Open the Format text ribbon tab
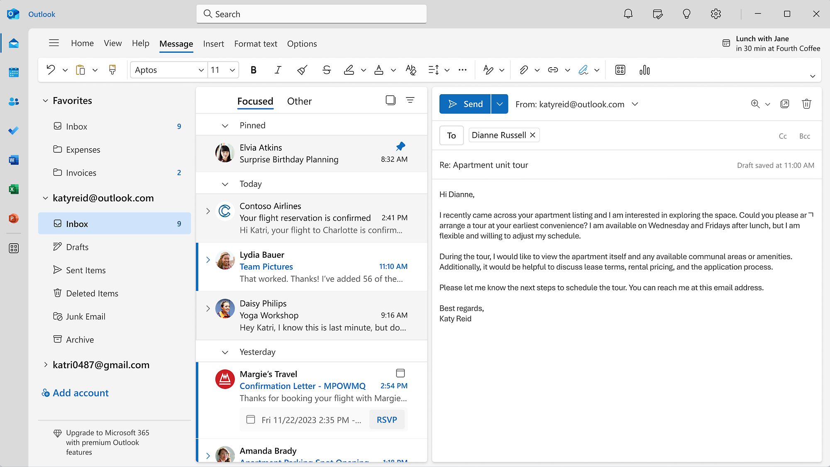 256,44
